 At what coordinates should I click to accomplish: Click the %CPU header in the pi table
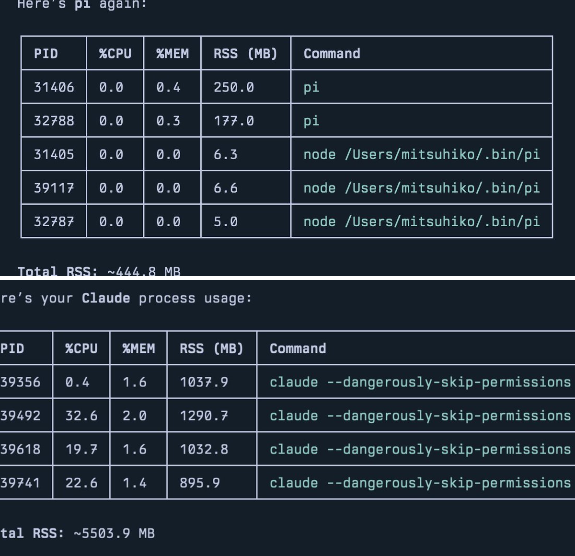click(115, 54)
